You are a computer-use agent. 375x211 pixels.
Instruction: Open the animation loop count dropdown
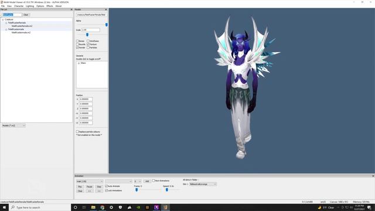138,181
